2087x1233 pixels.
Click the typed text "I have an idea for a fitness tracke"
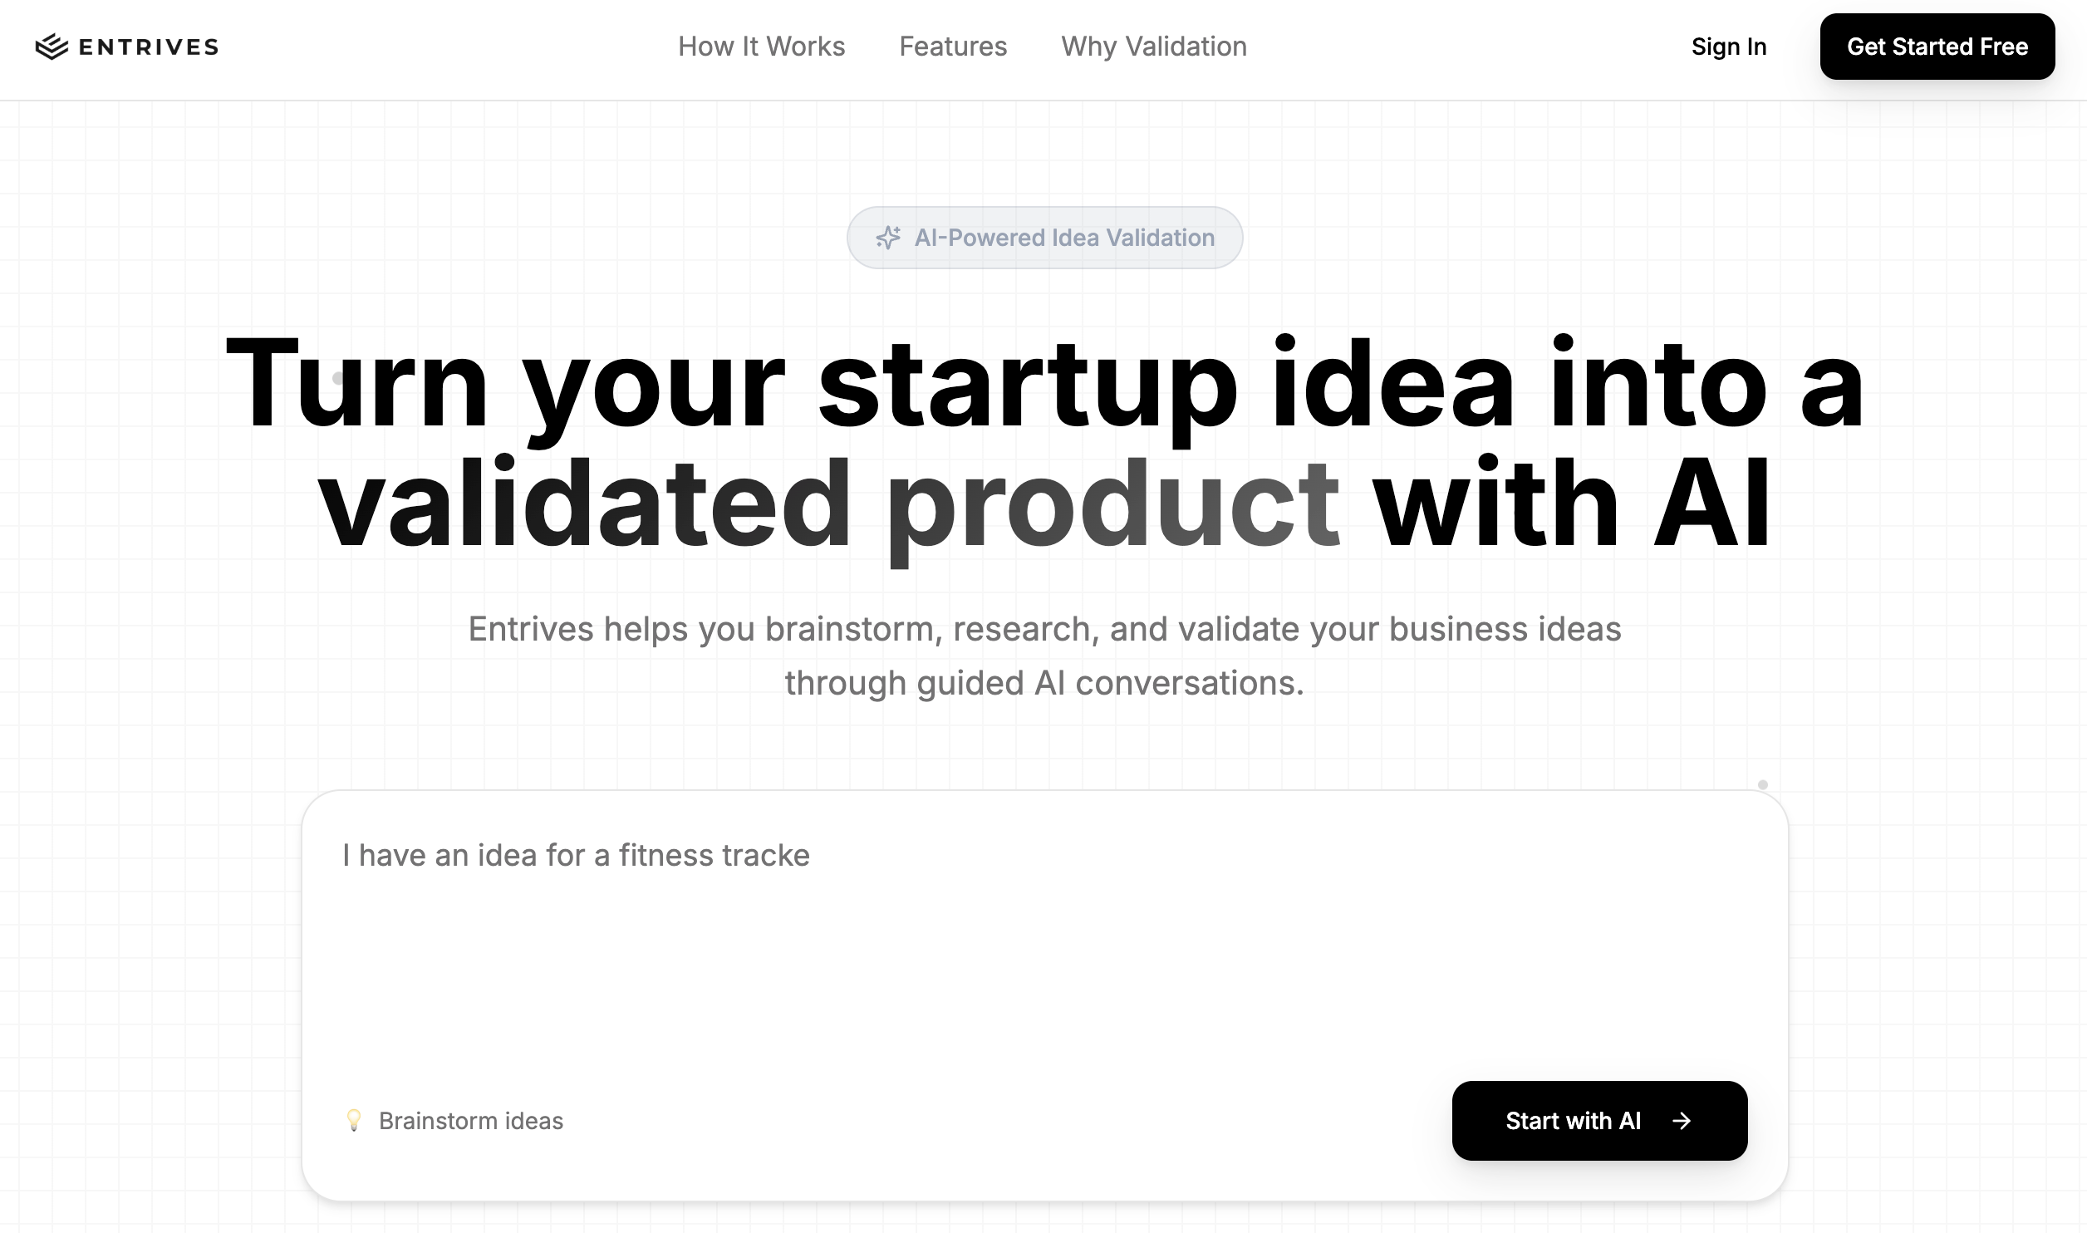click(x=576, y=855)
